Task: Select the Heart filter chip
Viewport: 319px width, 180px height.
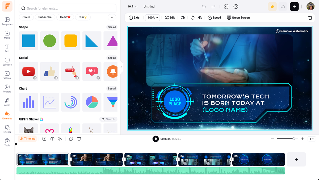Action: 65,17
